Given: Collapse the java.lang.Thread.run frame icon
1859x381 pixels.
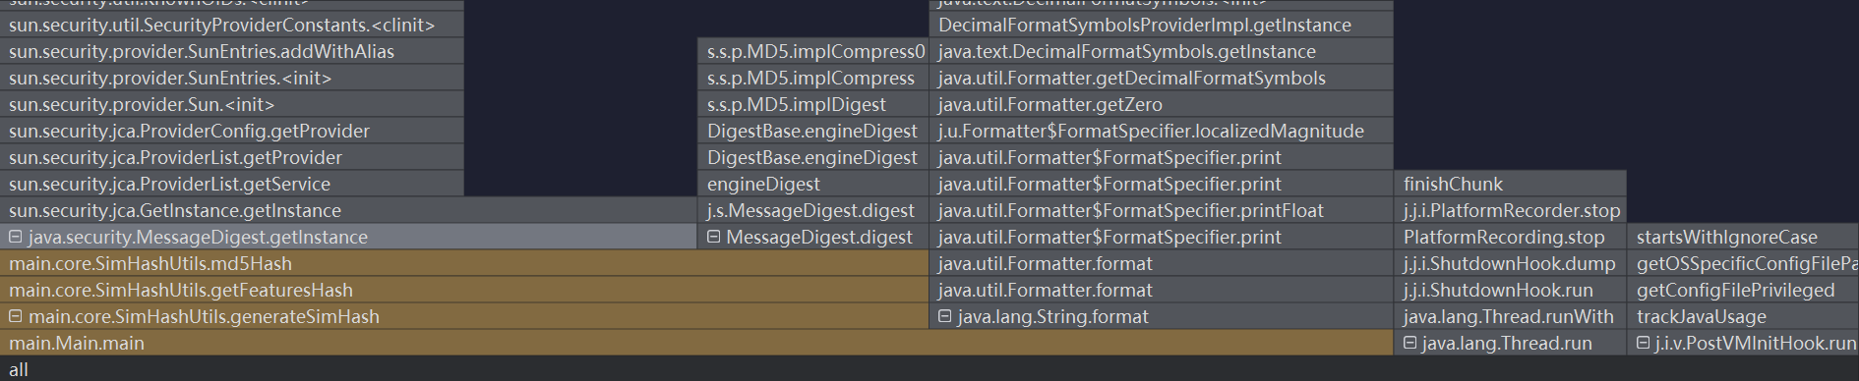Looking at the screenshot, I should point(1409,343).
